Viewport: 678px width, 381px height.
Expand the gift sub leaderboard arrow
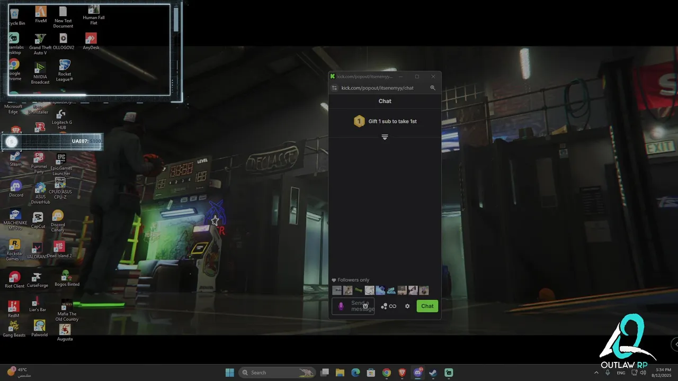click(x=385, y=137)
